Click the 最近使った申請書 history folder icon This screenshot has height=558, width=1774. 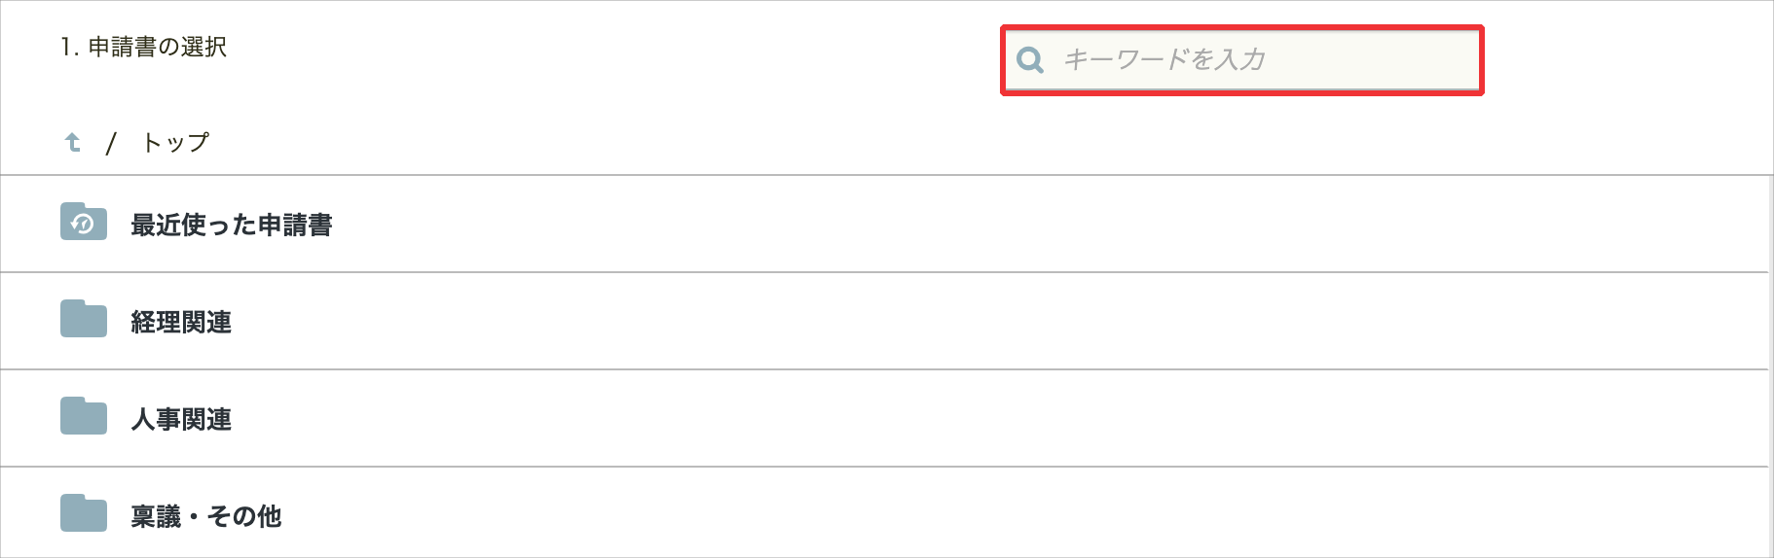click(x=84, y=222)
